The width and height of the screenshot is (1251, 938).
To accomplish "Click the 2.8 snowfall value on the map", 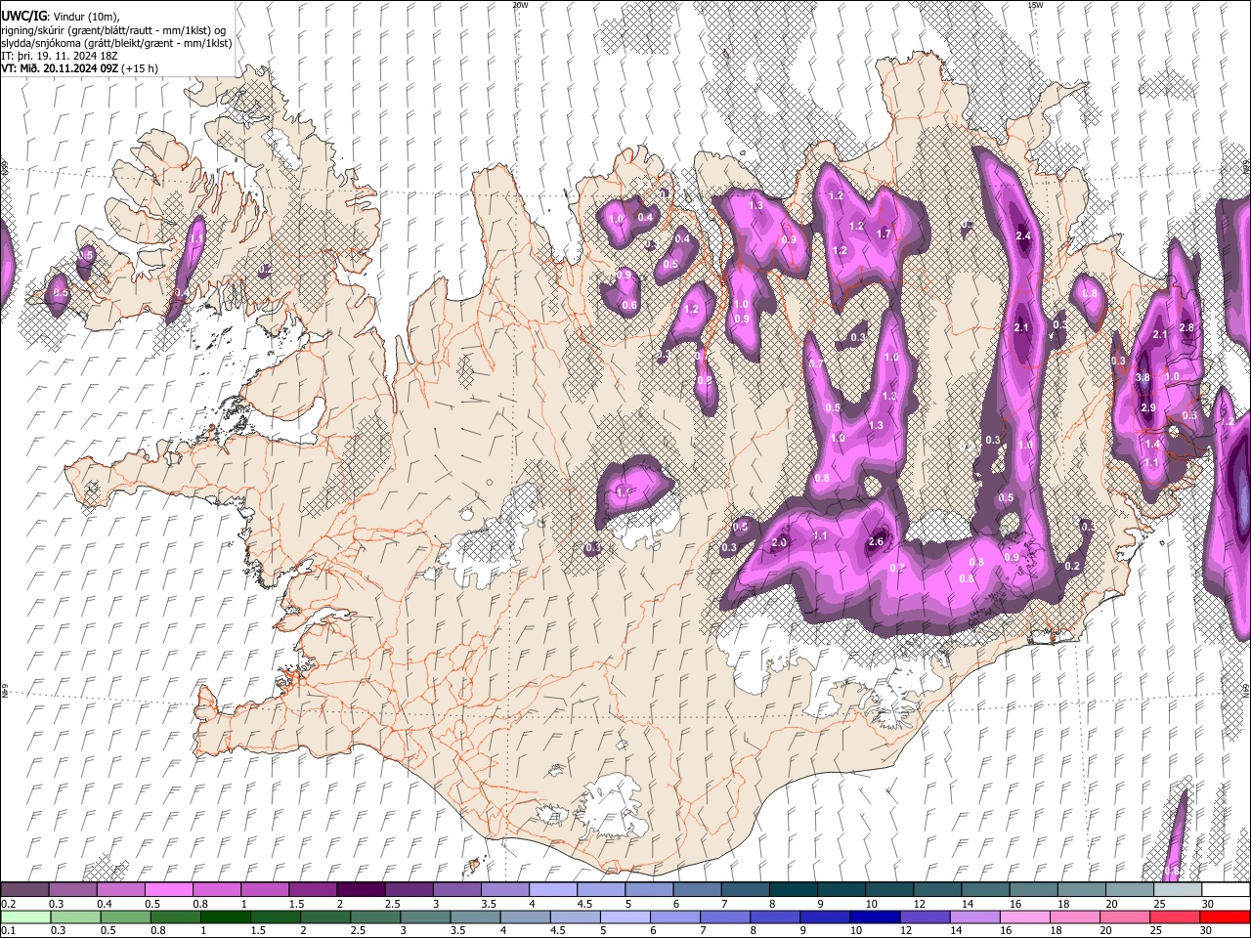I will (x=1187, y=327).
